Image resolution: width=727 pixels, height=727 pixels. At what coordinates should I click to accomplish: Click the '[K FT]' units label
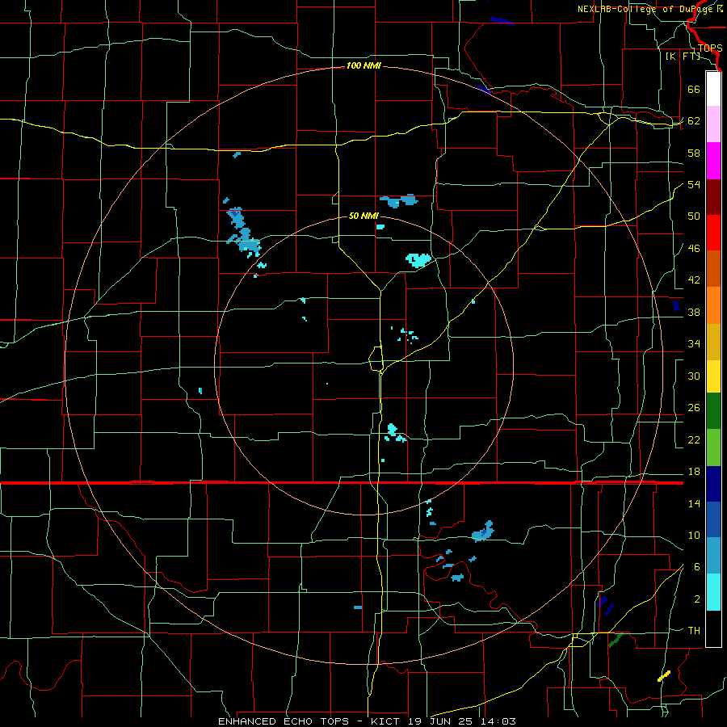pos(683,57)
